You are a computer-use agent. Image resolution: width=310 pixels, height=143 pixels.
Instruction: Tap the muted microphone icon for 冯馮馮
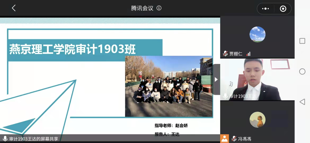tap(234, 139)
